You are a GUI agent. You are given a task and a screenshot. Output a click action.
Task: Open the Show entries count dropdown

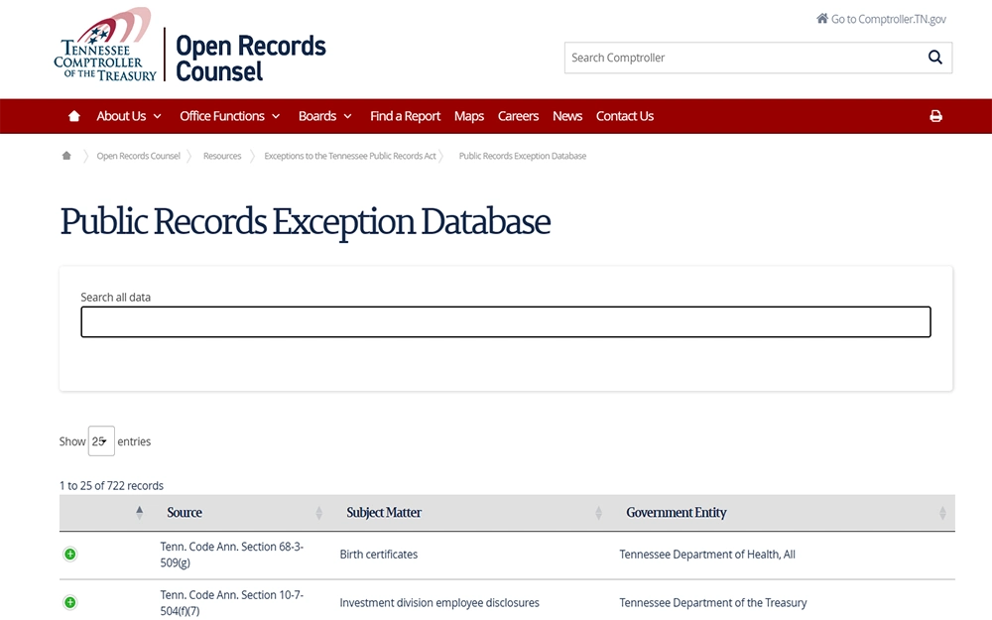pyautogui.click(x=101, y=441)
